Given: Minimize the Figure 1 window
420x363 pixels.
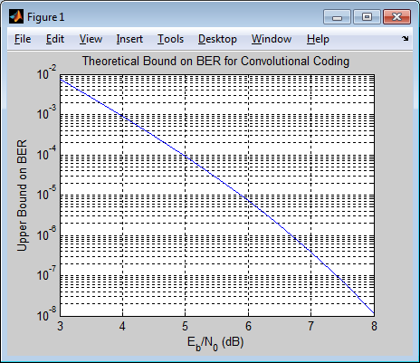Looking at the screenshot, I should pos(337,17).
